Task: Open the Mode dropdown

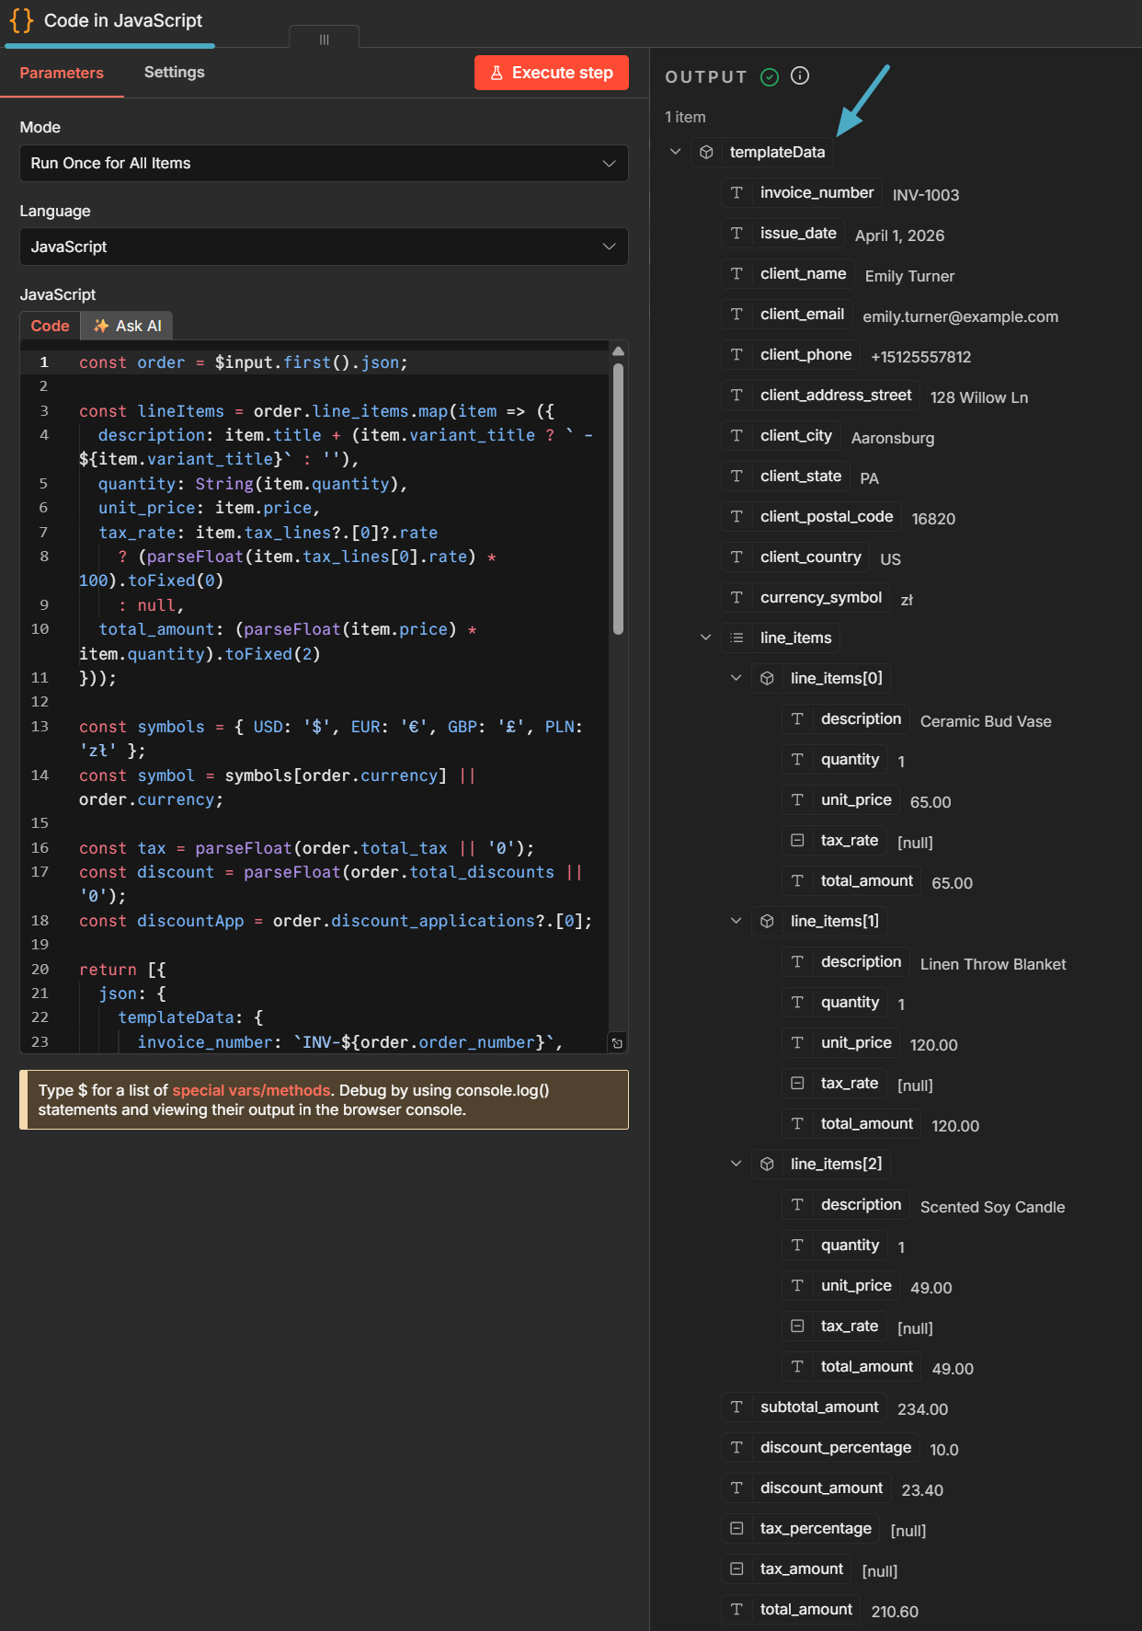Action: [324, 163]
